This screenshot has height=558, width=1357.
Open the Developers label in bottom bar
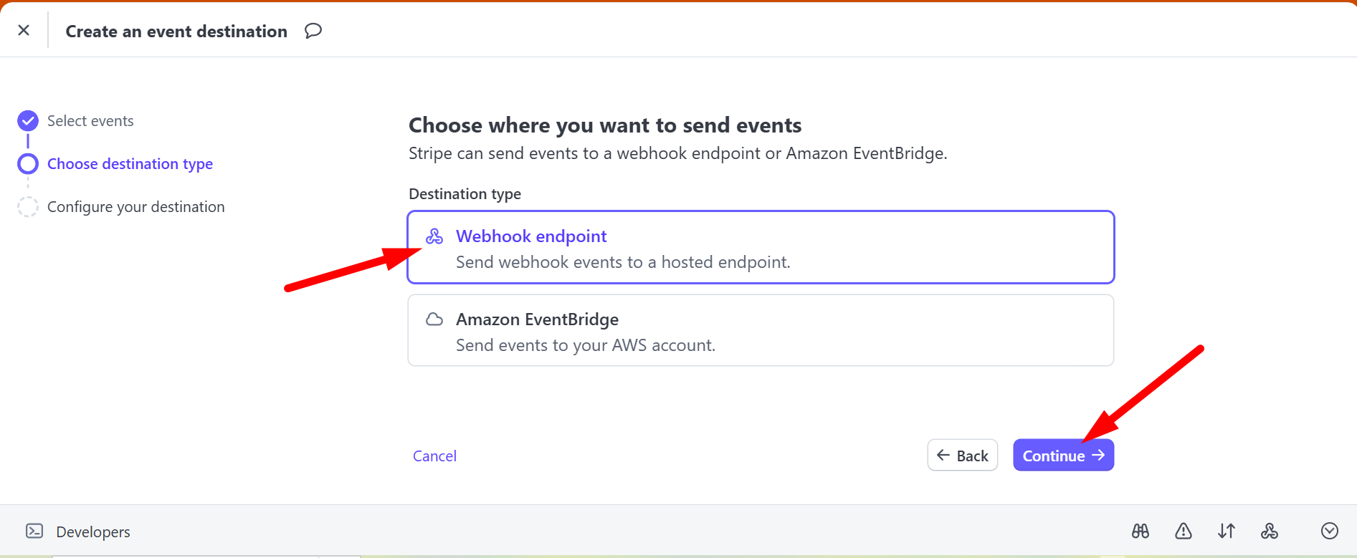(x=93, y=532)
